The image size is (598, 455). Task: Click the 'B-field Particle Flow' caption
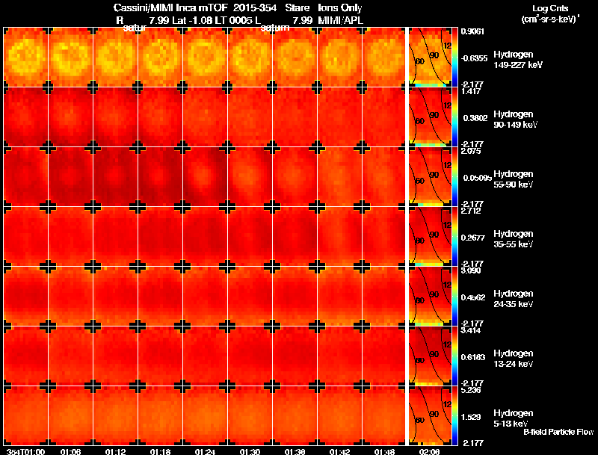point(558,432)
